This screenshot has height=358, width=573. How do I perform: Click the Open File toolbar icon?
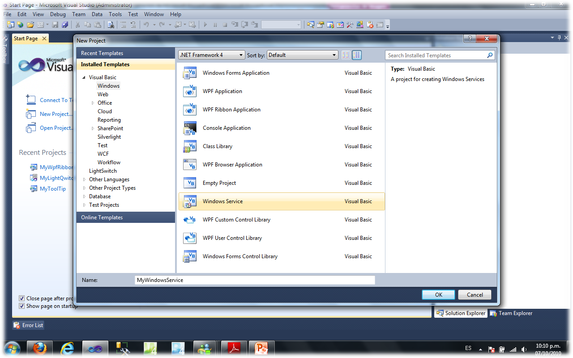tap(30, 25)
